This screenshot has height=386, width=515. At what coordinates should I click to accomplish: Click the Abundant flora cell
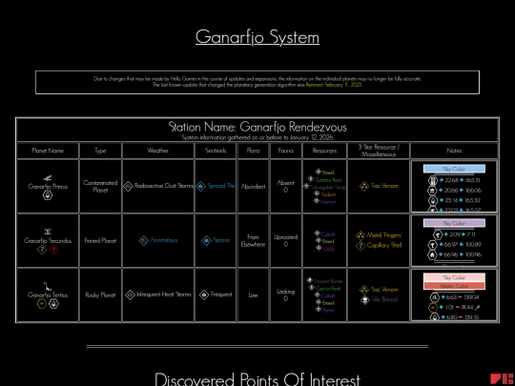point(253,187)
